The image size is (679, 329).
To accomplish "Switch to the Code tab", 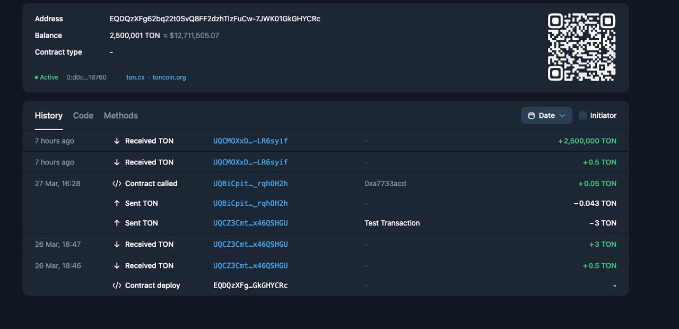I will (x=83, y=116).
